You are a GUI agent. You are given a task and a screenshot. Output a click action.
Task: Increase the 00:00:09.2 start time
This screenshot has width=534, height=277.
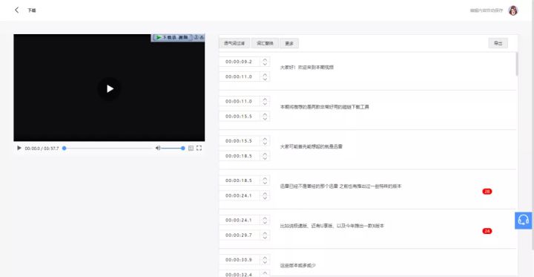tap(265, 59)
